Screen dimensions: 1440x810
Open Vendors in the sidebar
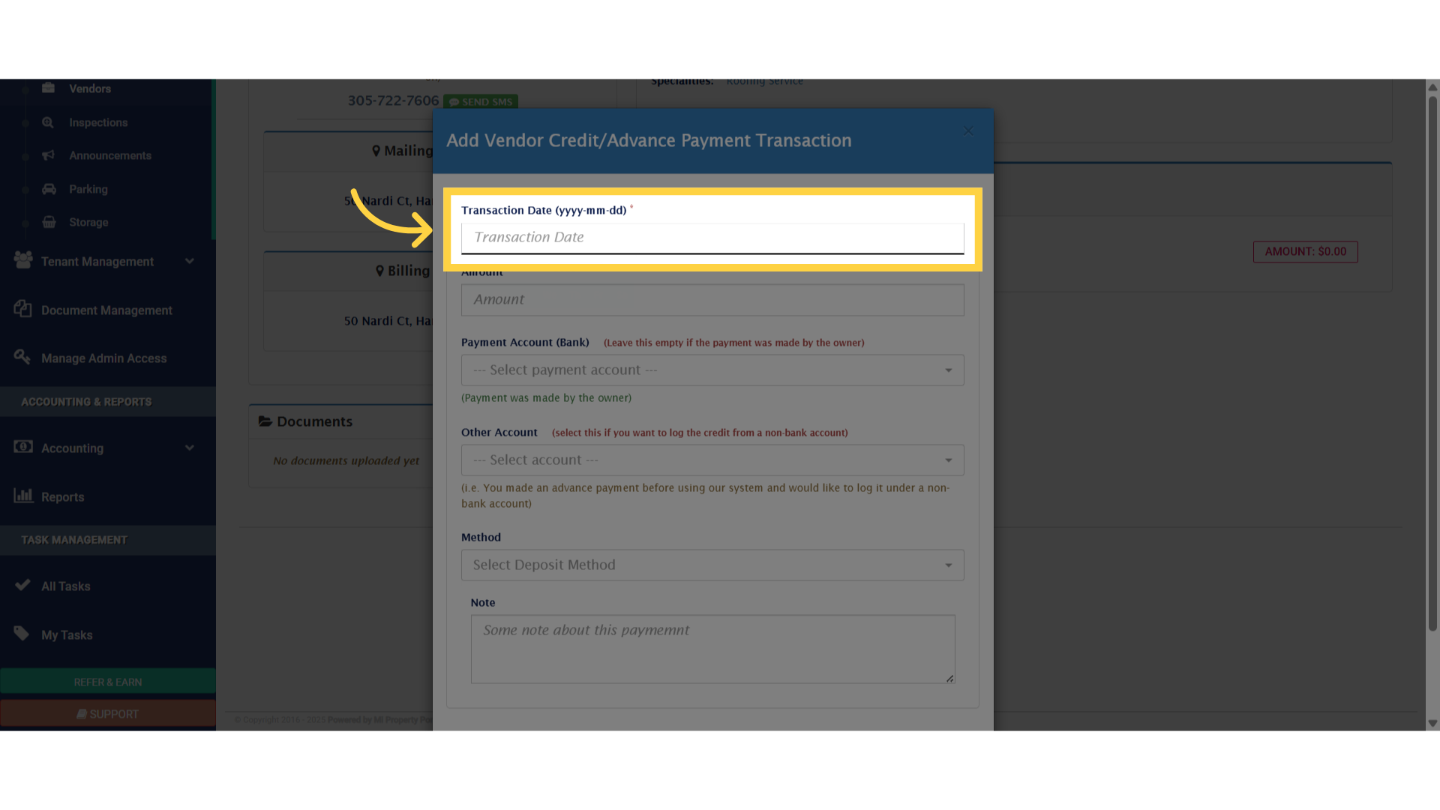[x=90, y=88]
